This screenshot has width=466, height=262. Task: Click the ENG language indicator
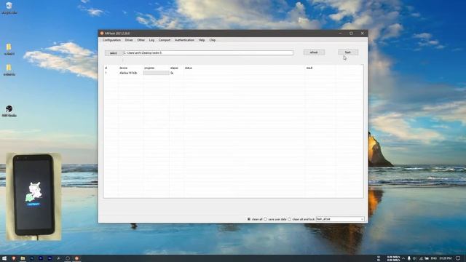[434, 258]
